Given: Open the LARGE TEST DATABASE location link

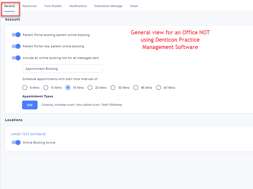Looking at the screenshot, I should coord(28,134).
